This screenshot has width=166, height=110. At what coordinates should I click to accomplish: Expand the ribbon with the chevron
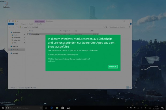[129, 24]
